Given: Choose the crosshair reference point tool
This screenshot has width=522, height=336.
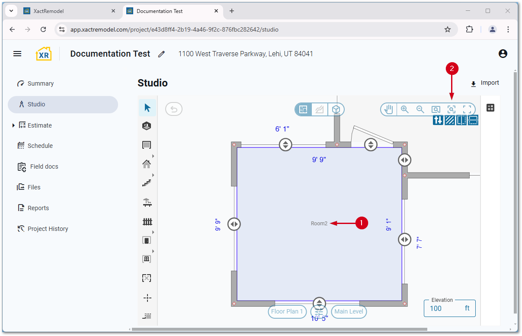Looking at the screenshot, I should (x=147, y=298).
